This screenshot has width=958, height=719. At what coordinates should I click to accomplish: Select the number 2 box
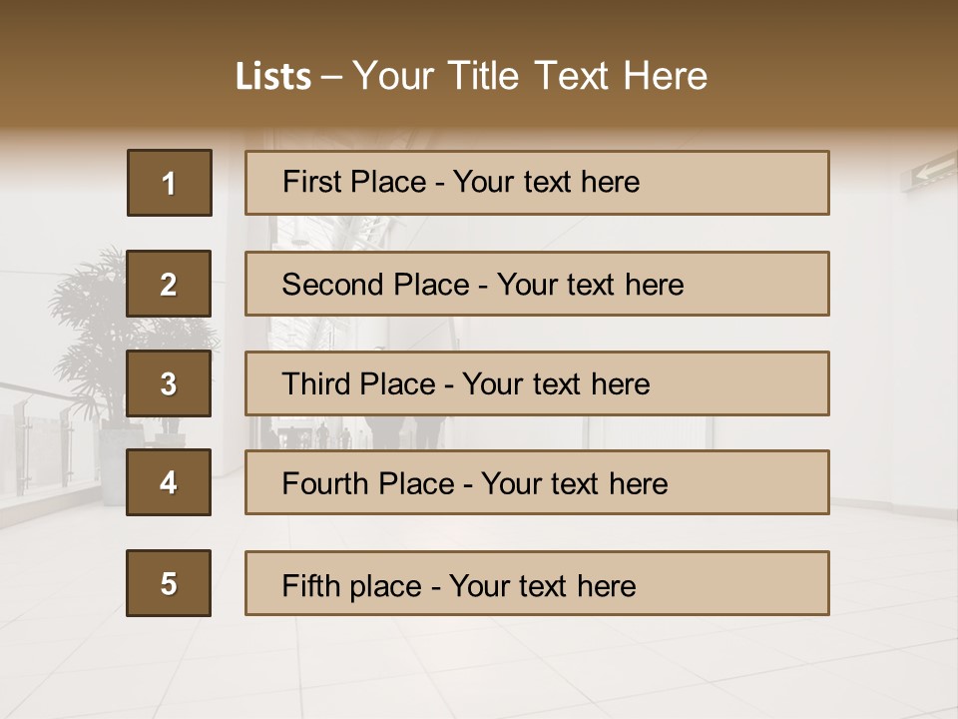tap(169, 284)
